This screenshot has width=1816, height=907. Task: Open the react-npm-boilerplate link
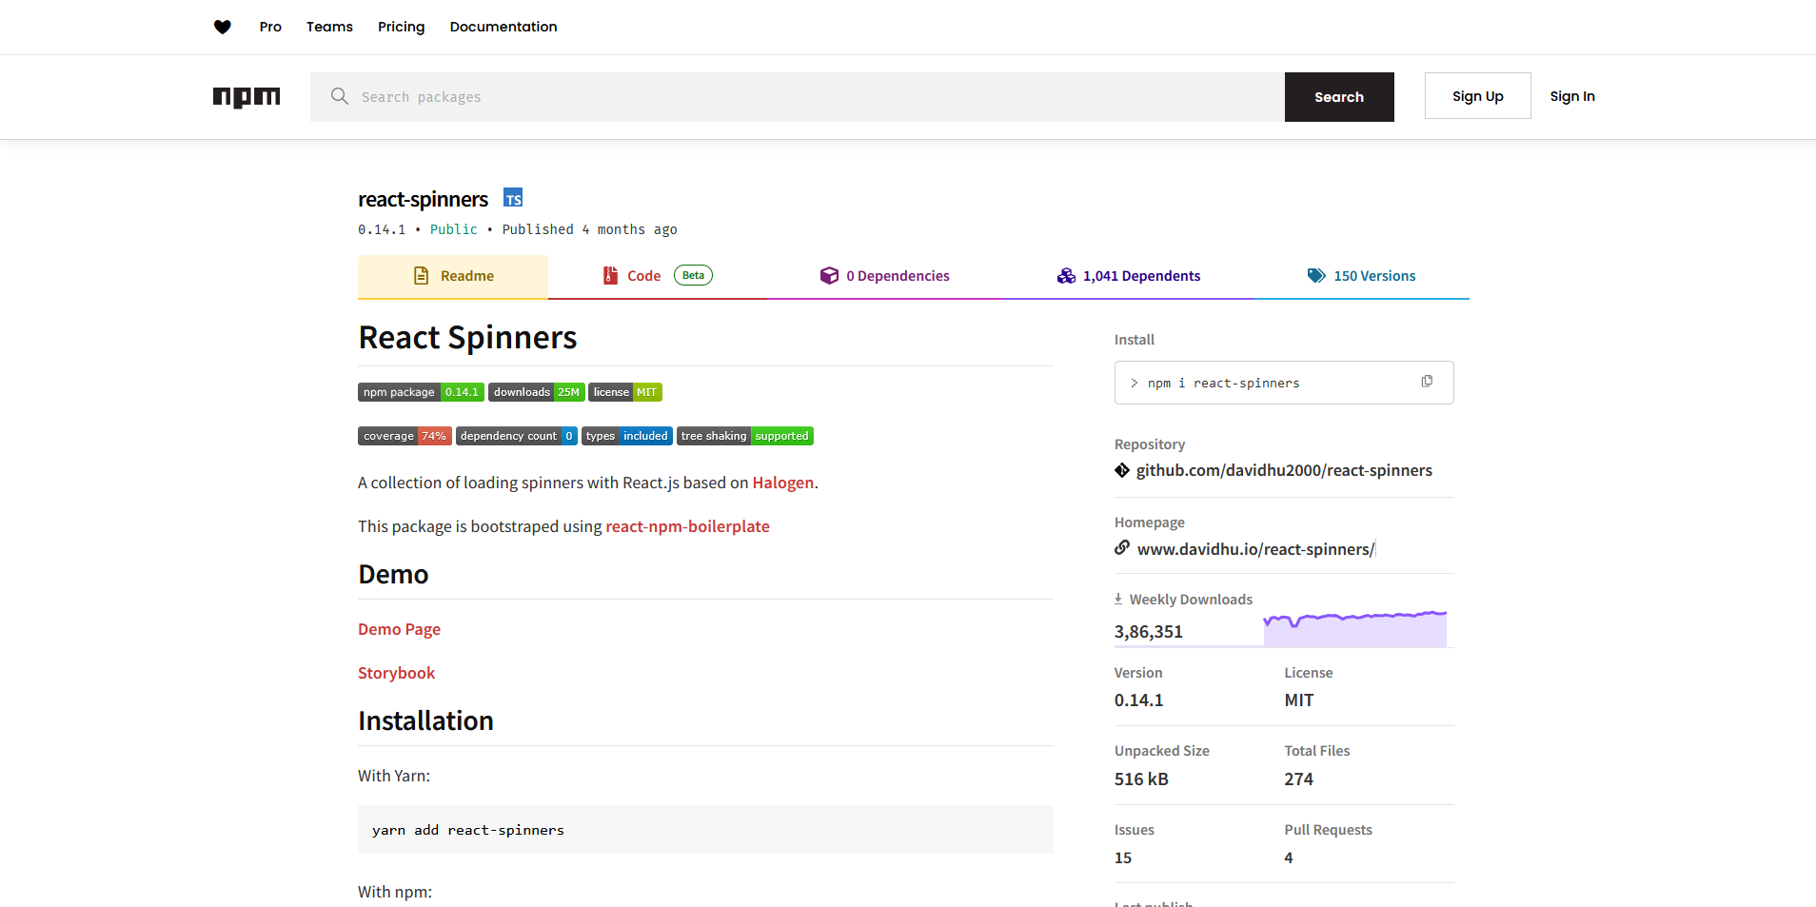coord(687,526)
